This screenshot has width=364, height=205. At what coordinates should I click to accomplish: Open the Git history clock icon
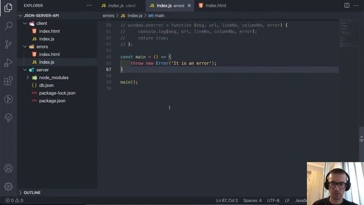pyautogui.click(x=9, y=99)
